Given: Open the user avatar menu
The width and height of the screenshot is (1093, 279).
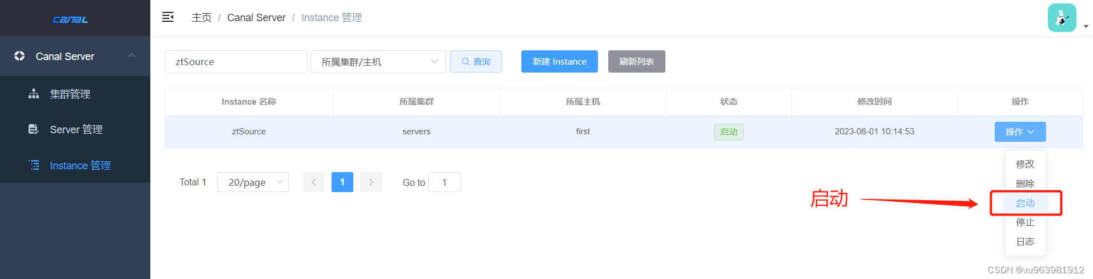Looking at the screenshot, I should [1062, 18].
